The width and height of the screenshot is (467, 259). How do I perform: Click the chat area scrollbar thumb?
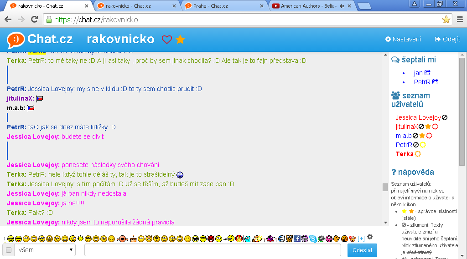385,188
